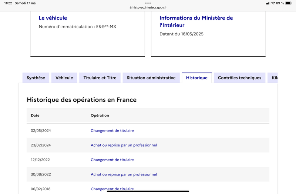
Task: Tap the three-dot multitasking control at top
Action: pyautogui.click(x=148, y=3)
